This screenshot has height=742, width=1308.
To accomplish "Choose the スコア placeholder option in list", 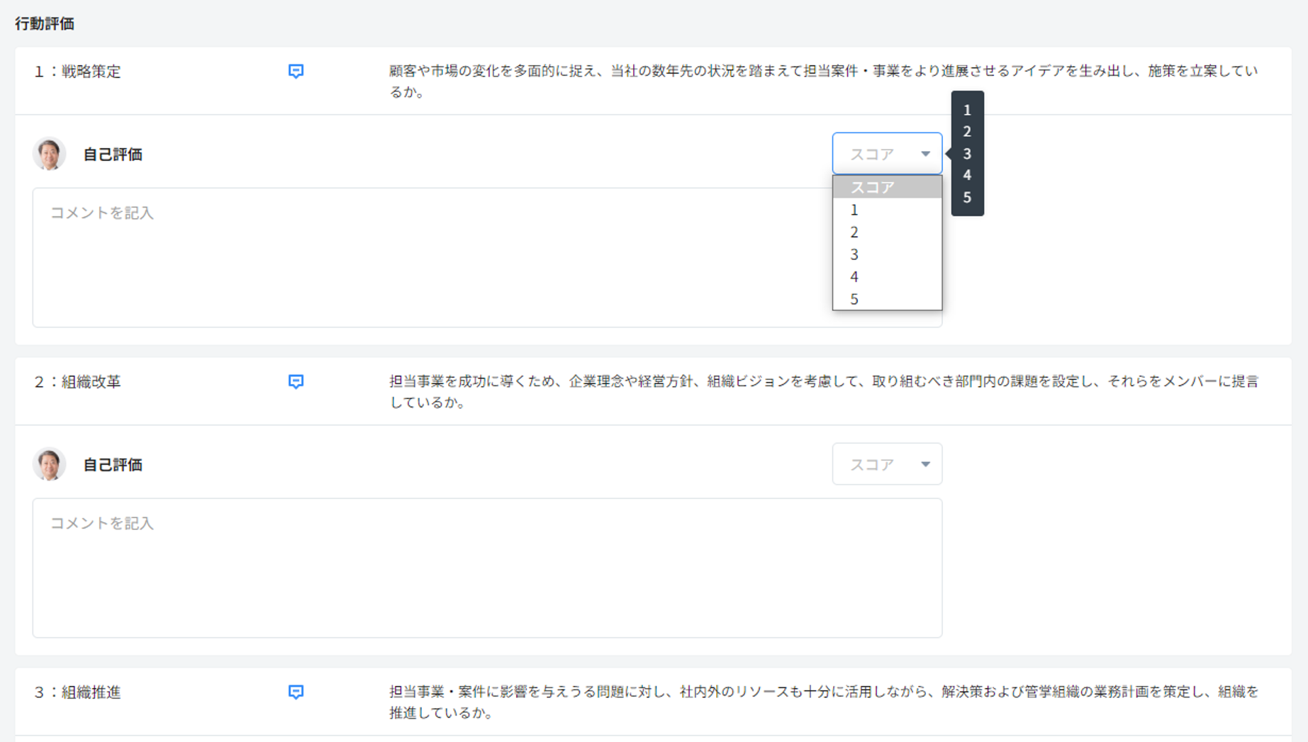I will coord(886,187).
